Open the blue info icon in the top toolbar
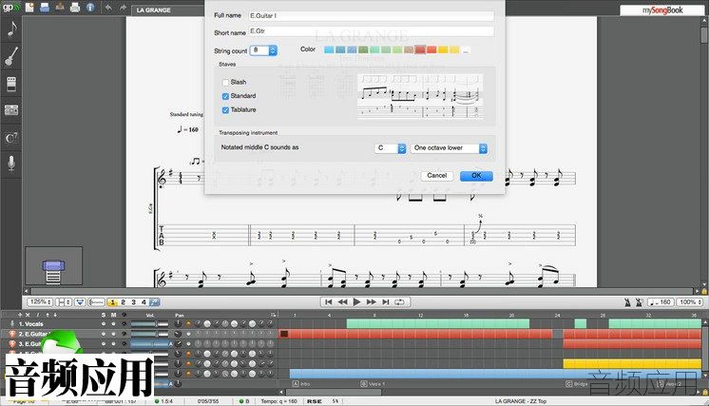Viewport: 709px width, 406px height. [90, 8]
